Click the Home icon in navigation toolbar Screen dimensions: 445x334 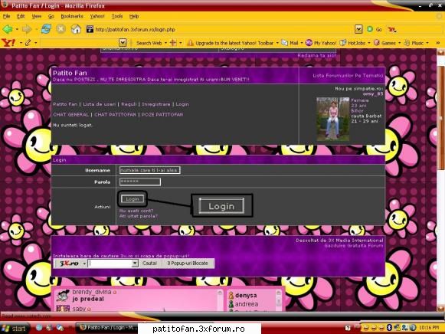(76, 29)
